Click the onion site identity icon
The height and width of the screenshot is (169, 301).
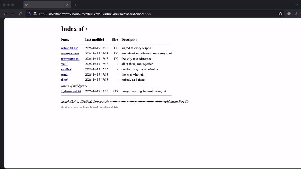pyautogui.click(x=35, y=14)
